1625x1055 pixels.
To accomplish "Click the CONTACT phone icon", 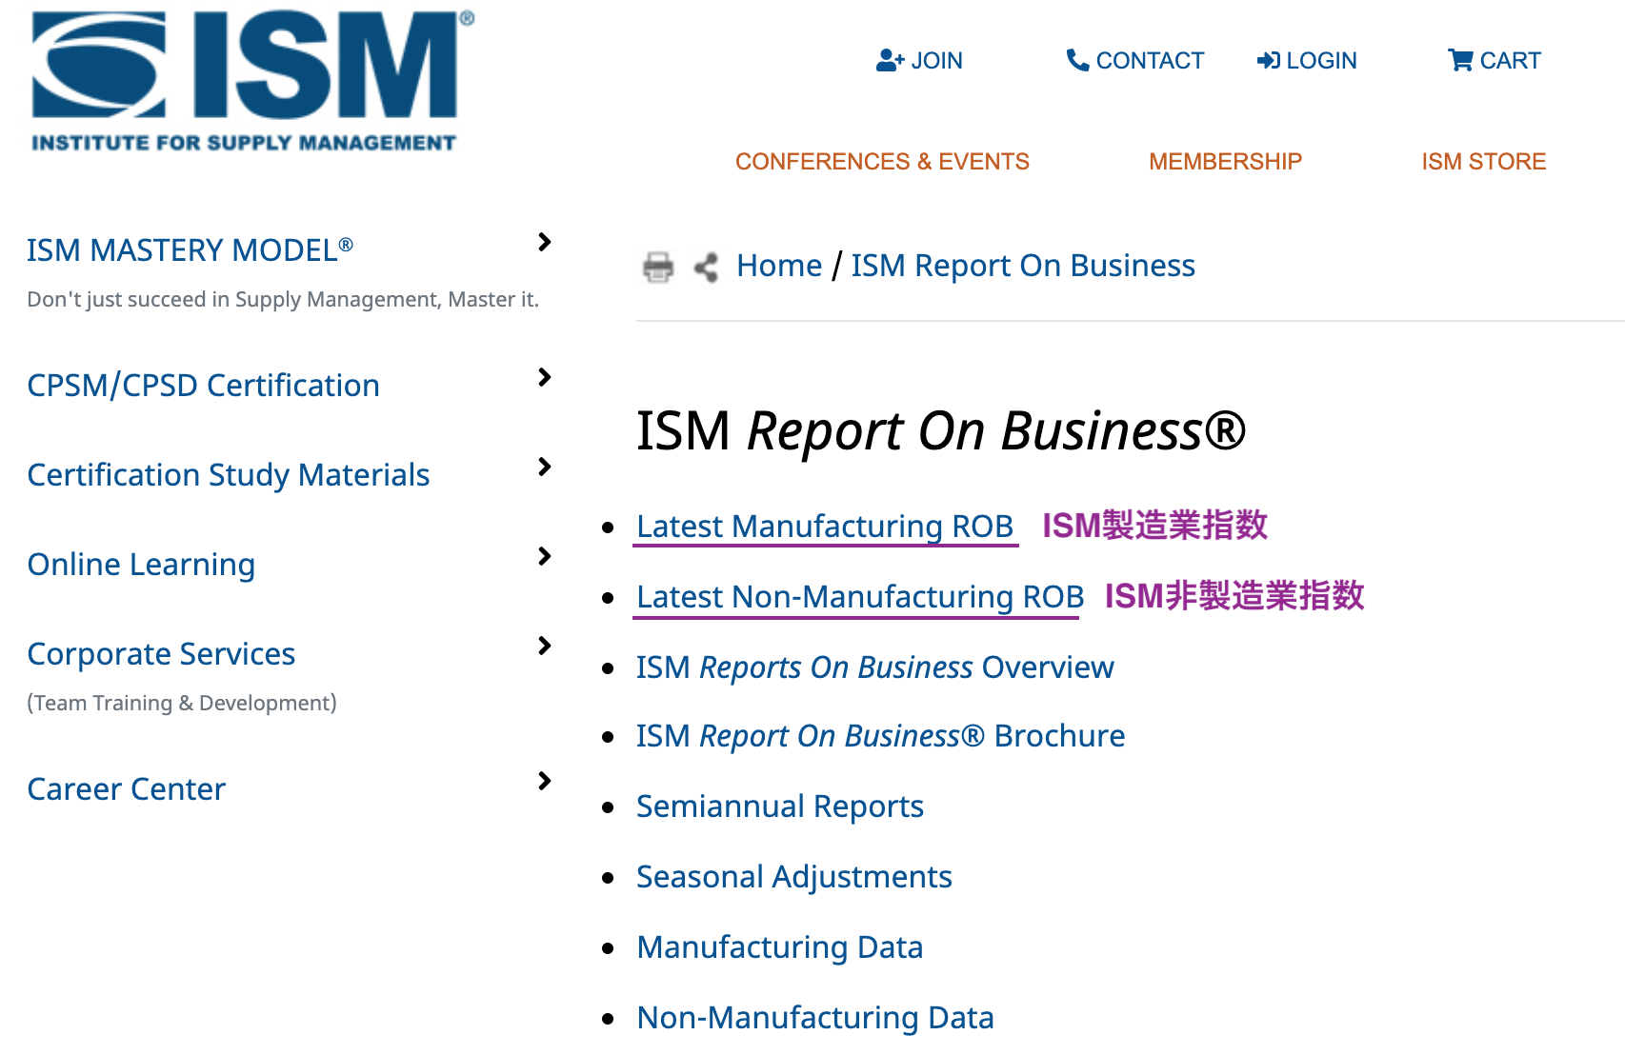I will tap(1077, 61).
